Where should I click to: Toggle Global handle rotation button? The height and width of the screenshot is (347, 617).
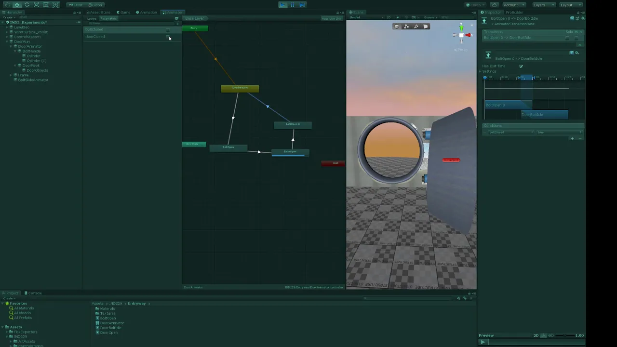94,5
